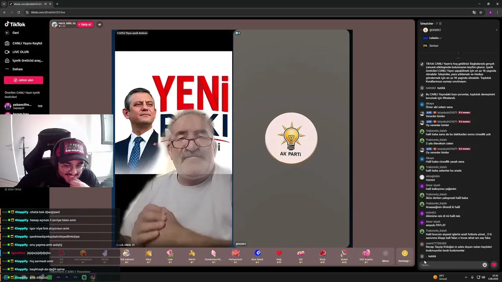
Task: Send the Lale gift
Action: click(x=170, y=255)
